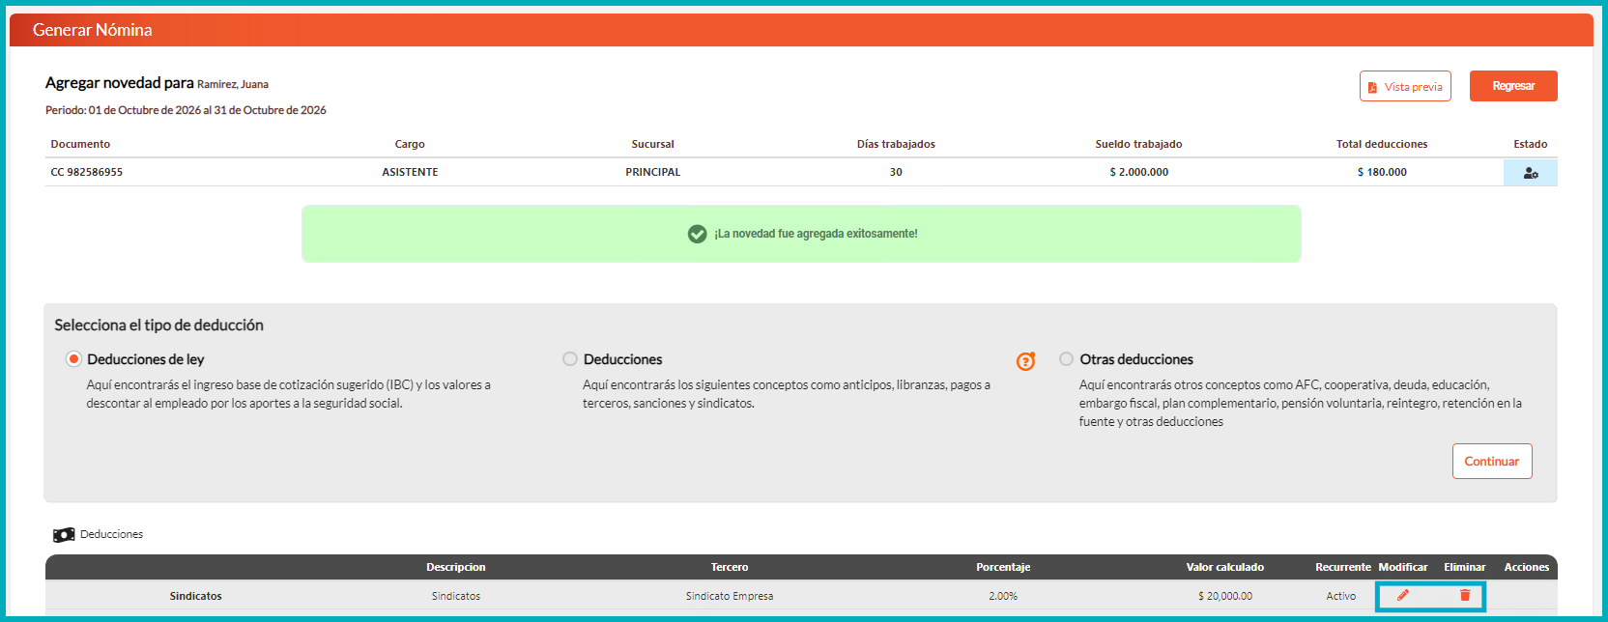Click the money icon next to Deducciones heading
Image resolution: width=1608 pixels, height=622 pixels.
64,535
